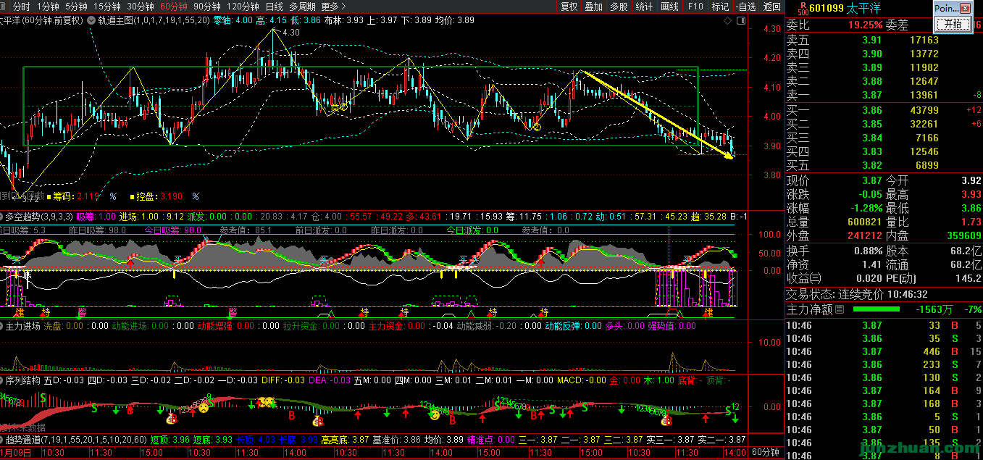Open the 轨道主图 indicator dropdown arrow
This screenshot has height=460, width=983.
click(91, 20)
